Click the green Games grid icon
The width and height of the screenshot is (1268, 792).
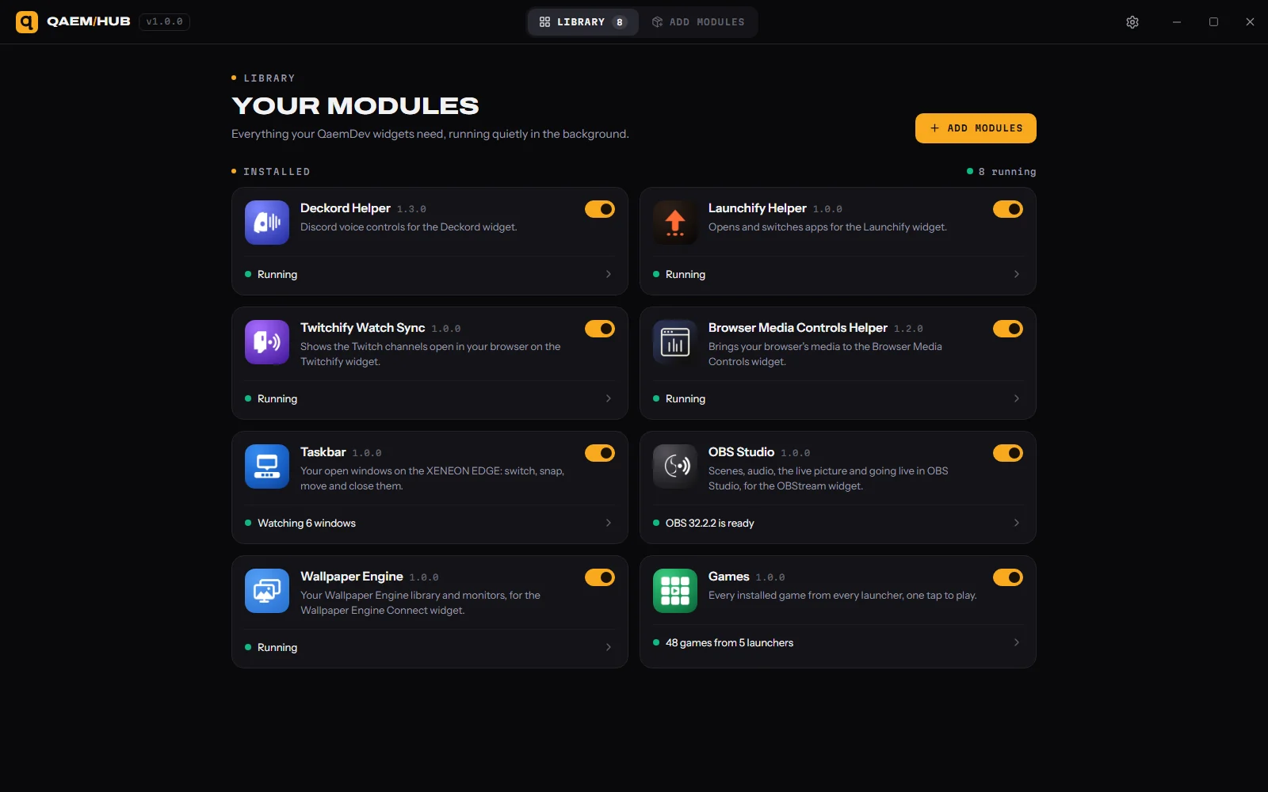[675, 591]
